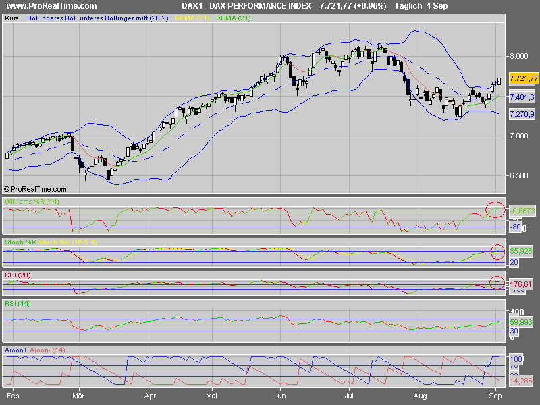Click the 100 Aroon value tag
This screenshot has height=405, width=540.
coord(516,359)
